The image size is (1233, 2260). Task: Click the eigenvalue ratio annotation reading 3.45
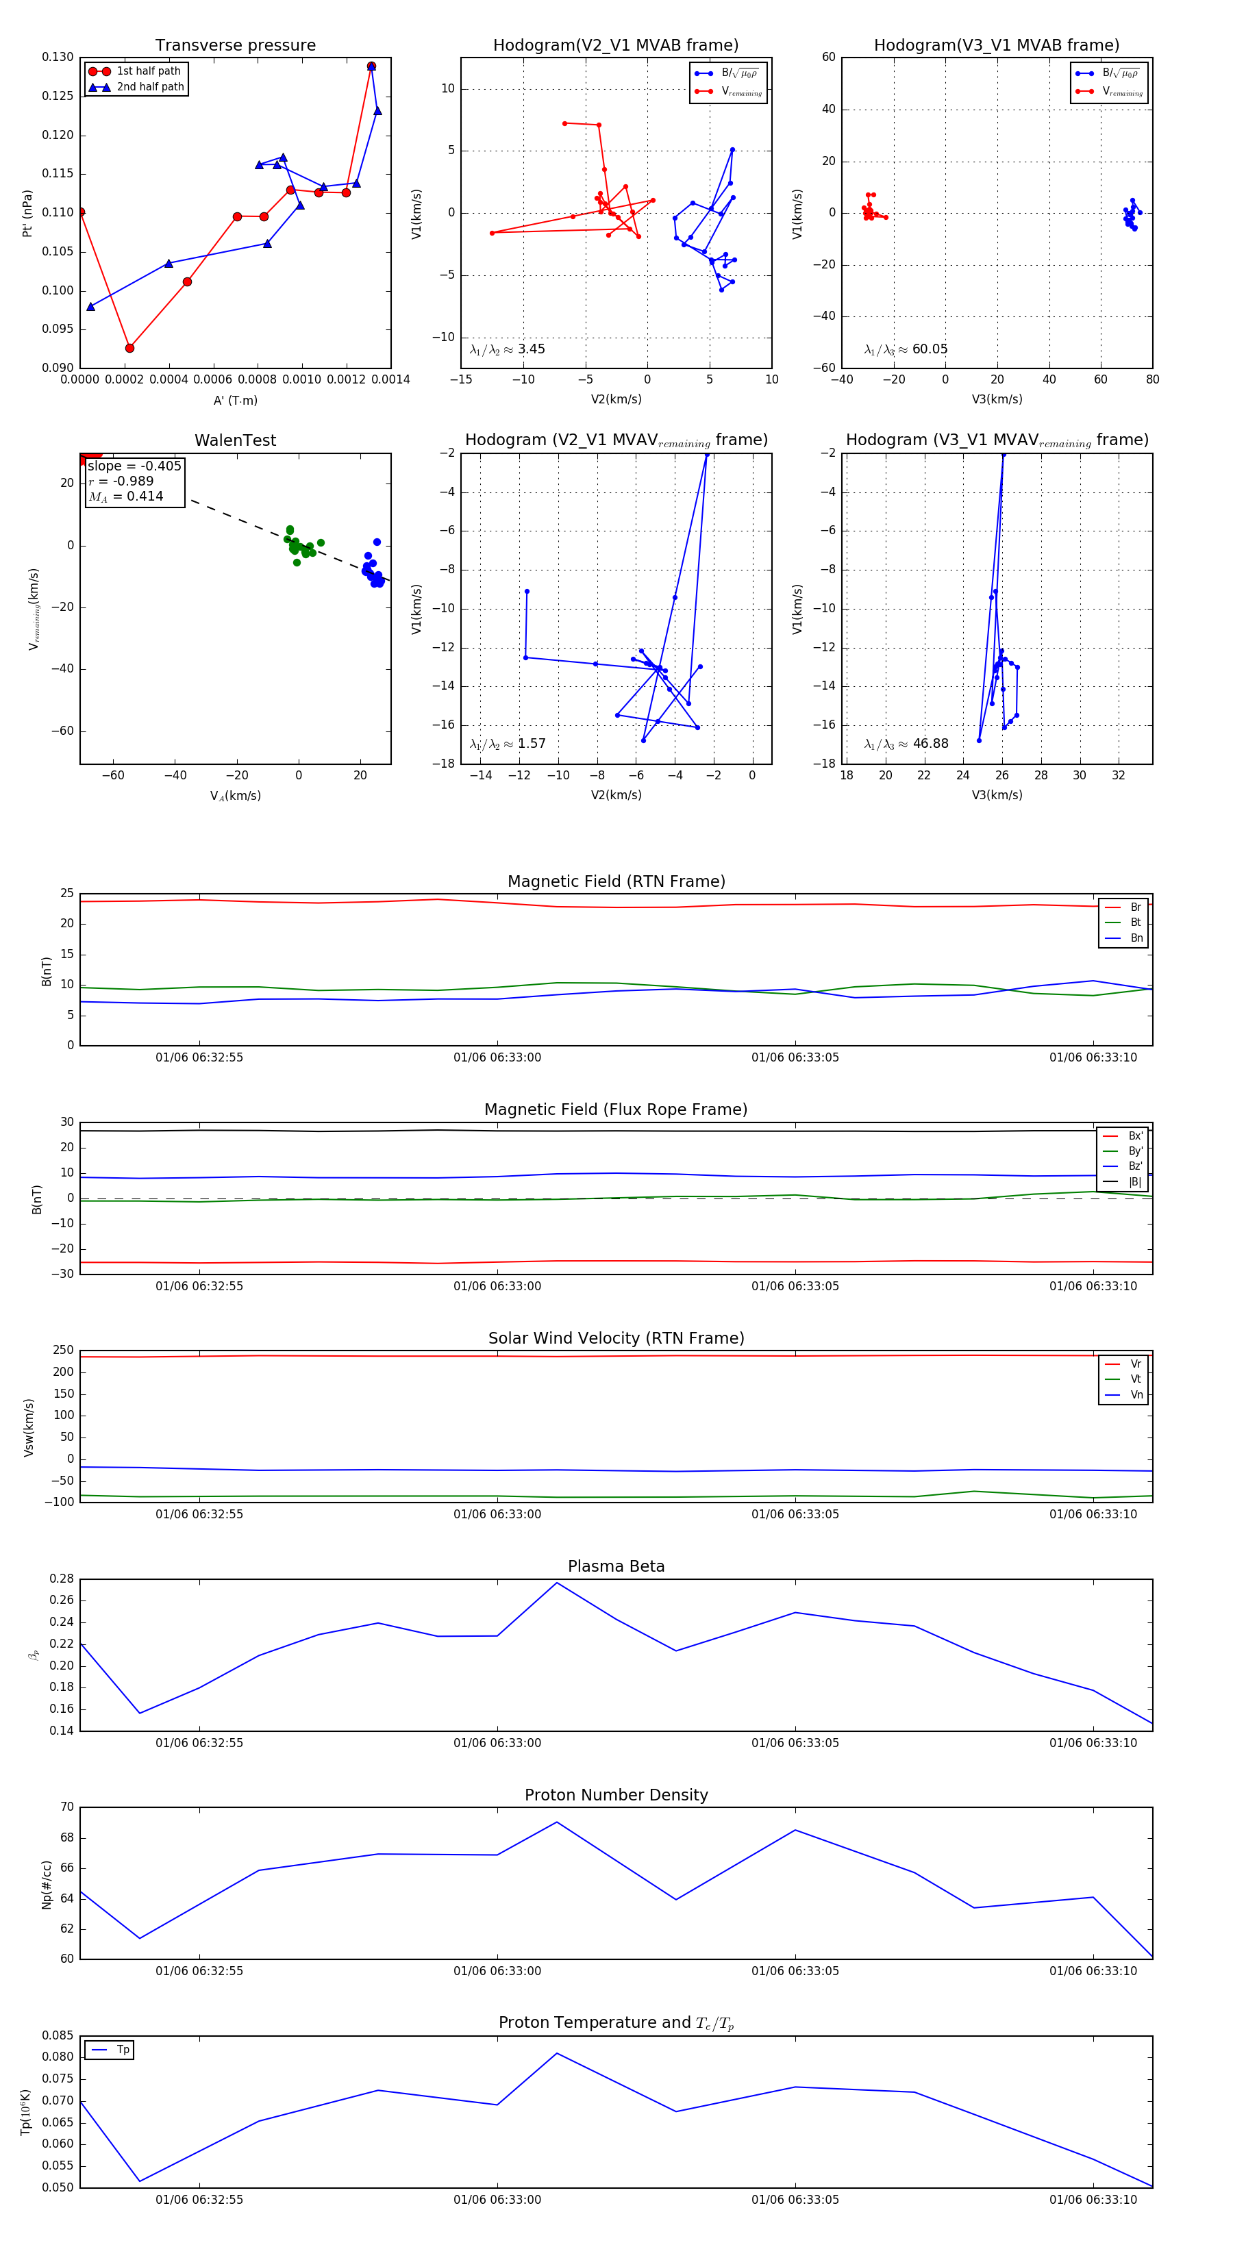pos(507,349)
